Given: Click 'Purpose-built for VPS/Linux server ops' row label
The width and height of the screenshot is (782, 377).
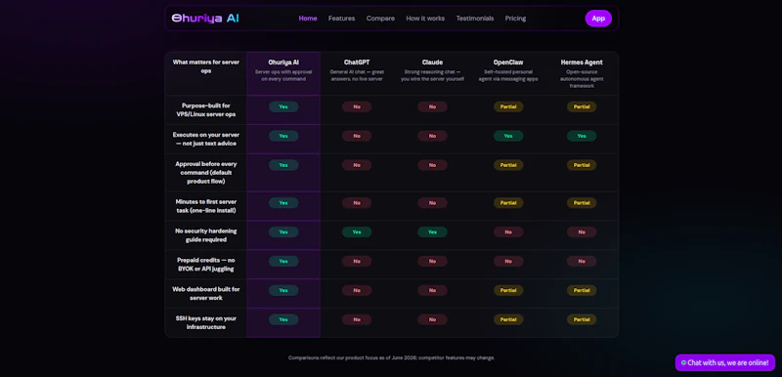Looking at the screenshot, I should (206, 110).
